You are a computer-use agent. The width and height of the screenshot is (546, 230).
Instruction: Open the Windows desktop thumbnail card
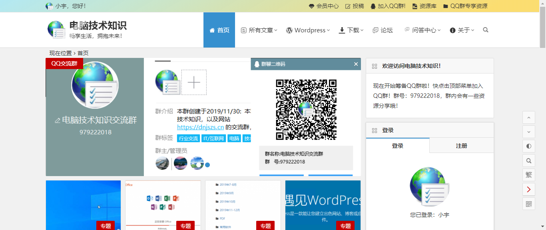point(83,205)
